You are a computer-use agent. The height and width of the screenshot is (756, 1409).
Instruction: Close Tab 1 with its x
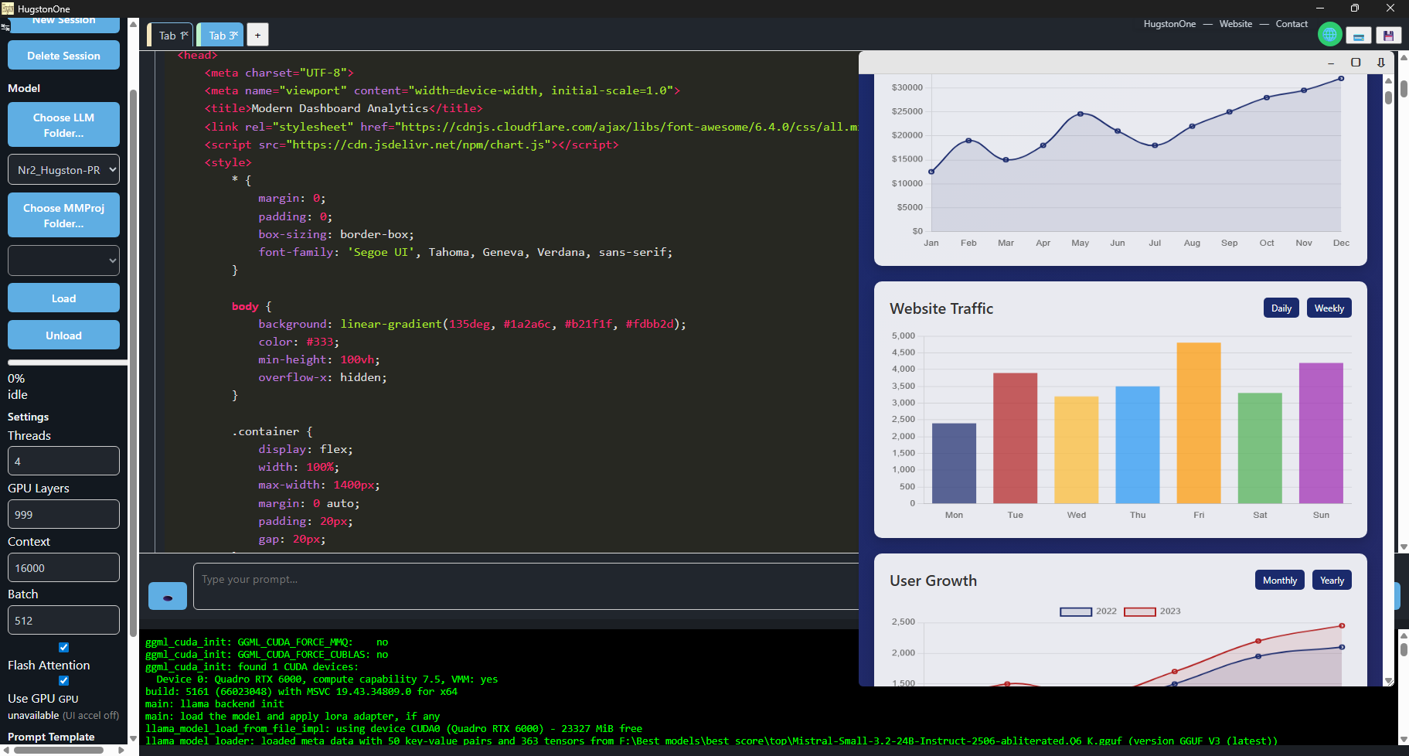click(185, 34)
